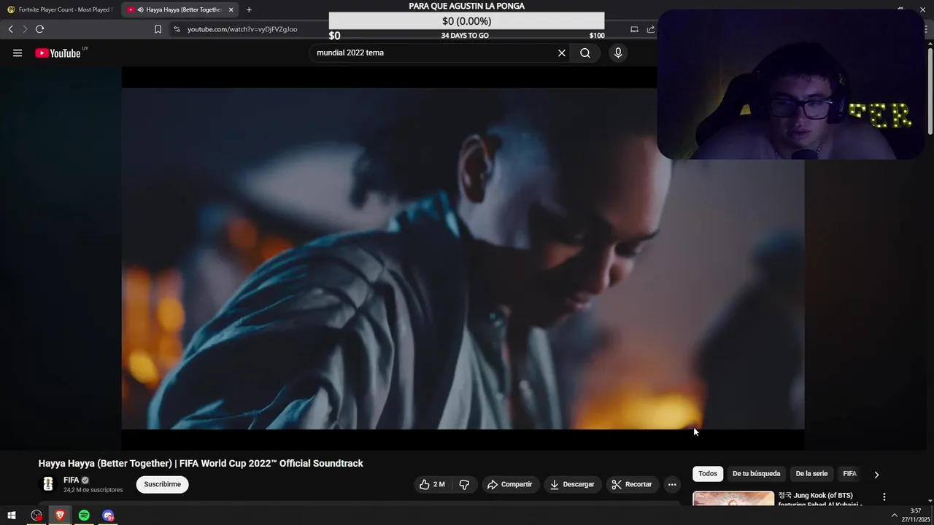Click the browser share icon near the address bar
The width and height of the screenshot is (934, 525).
[651, 29]
